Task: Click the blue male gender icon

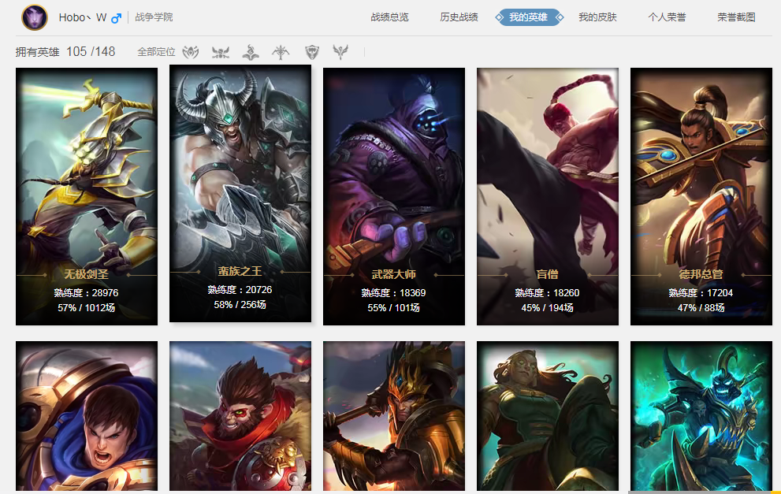Action: coord(116,18)
